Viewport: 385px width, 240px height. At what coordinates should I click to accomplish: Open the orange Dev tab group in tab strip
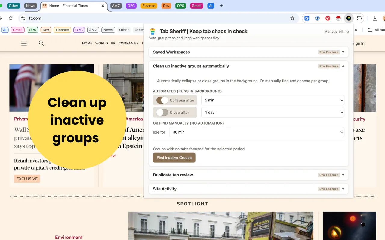click(166, 6)
